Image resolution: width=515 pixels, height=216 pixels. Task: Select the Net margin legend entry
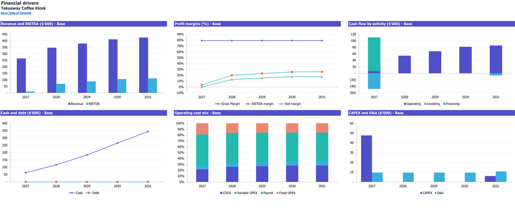pos(289,104)
